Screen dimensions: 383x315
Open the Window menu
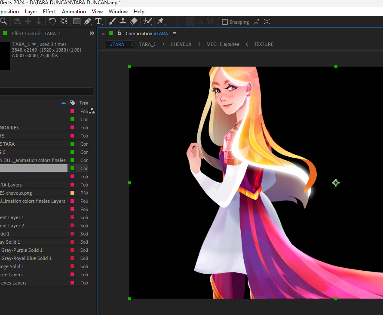(118, 12)
